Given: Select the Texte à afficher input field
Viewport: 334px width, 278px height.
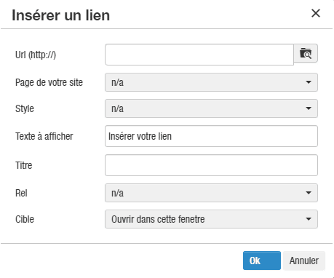Looking at the screenshot, I should [x=211, y=136].
